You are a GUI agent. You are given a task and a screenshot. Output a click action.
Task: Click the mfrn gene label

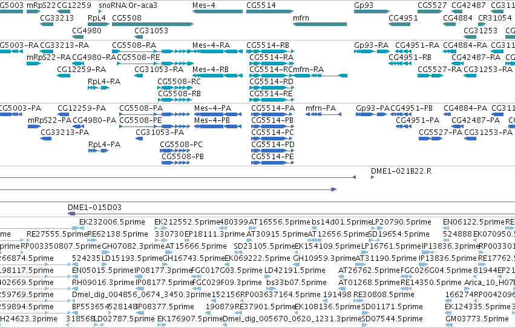point(301,18)
